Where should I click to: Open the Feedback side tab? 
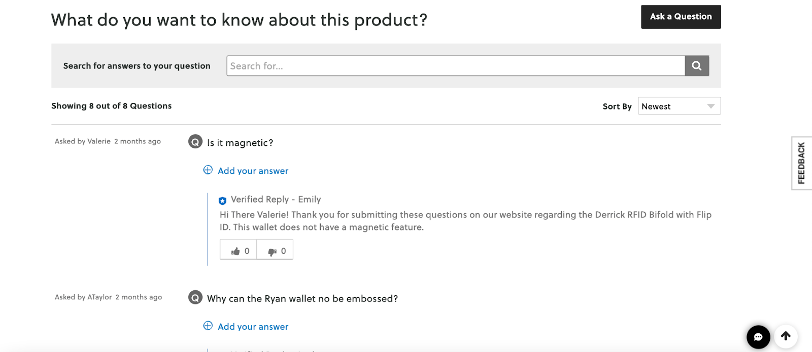coord(801,163)
